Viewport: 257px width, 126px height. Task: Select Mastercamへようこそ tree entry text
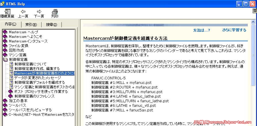(26, 37)
